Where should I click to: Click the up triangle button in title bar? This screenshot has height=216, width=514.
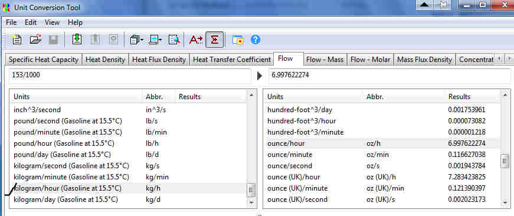tap(425, 5)
